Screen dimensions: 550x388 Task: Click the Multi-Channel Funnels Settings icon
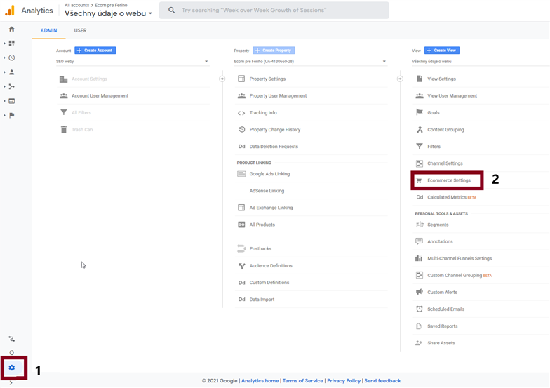419,258
